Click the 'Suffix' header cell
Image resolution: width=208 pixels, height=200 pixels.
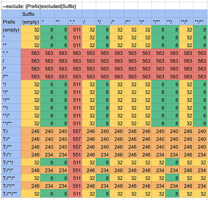pyautogui.click(x=31, y=14)
